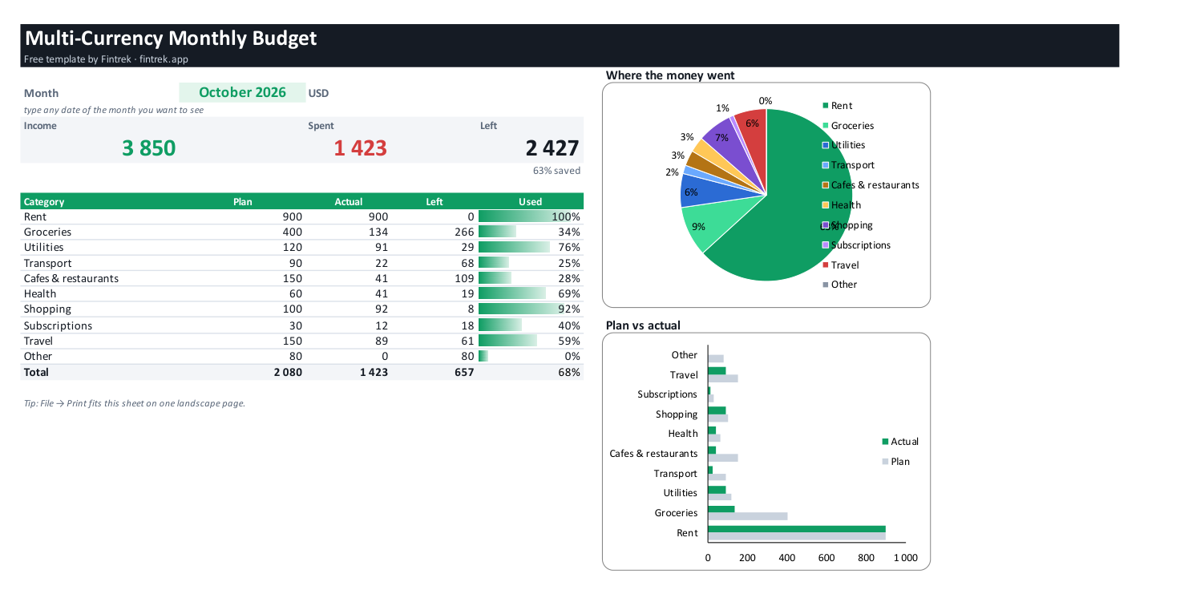Click the large Left value 2 427

tap(552, 147)
